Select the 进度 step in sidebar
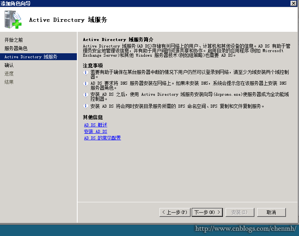299x236 pixels. click(x=9, y=74)
